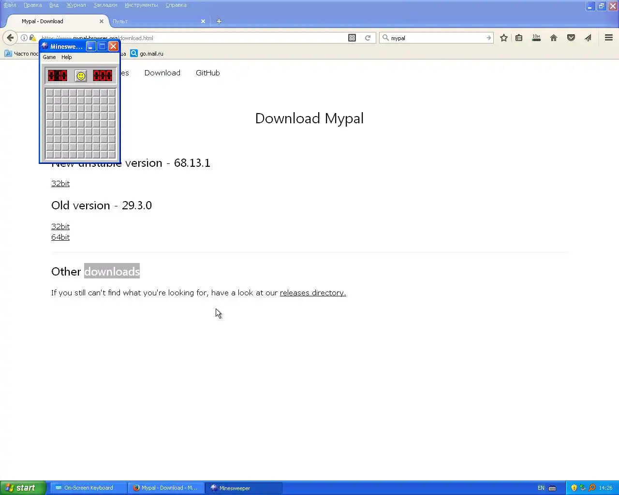Switch to On-Screen Keyboard in taskbar
619x495 pixels.
(x=89, y=488)
